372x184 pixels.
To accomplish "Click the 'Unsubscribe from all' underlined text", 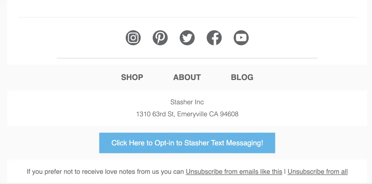I will 317,172.
